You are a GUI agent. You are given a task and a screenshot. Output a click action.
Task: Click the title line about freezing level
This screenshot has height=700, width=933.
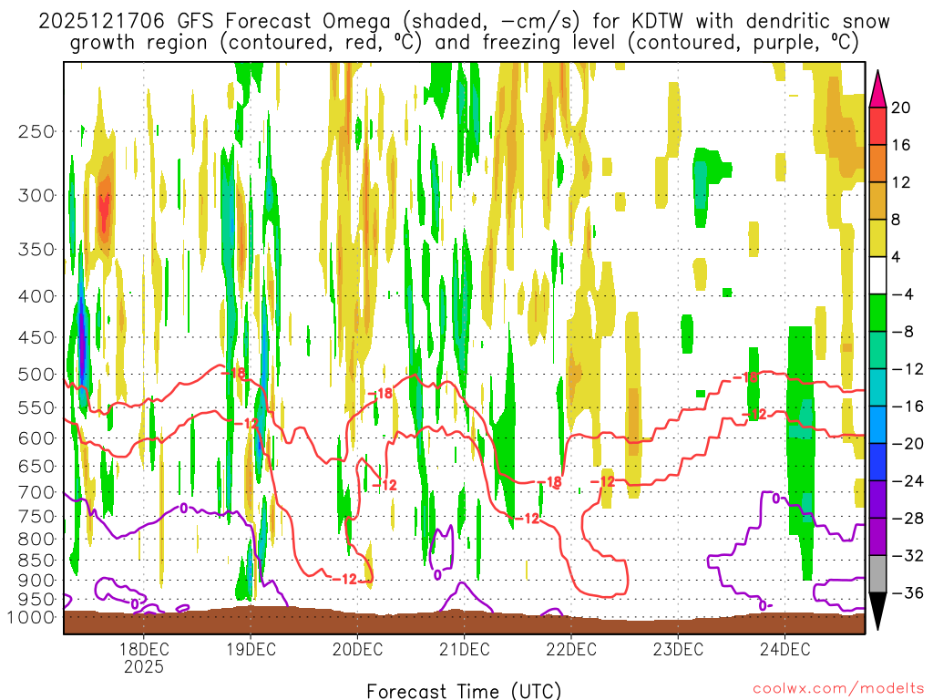[x=464, y=43]
